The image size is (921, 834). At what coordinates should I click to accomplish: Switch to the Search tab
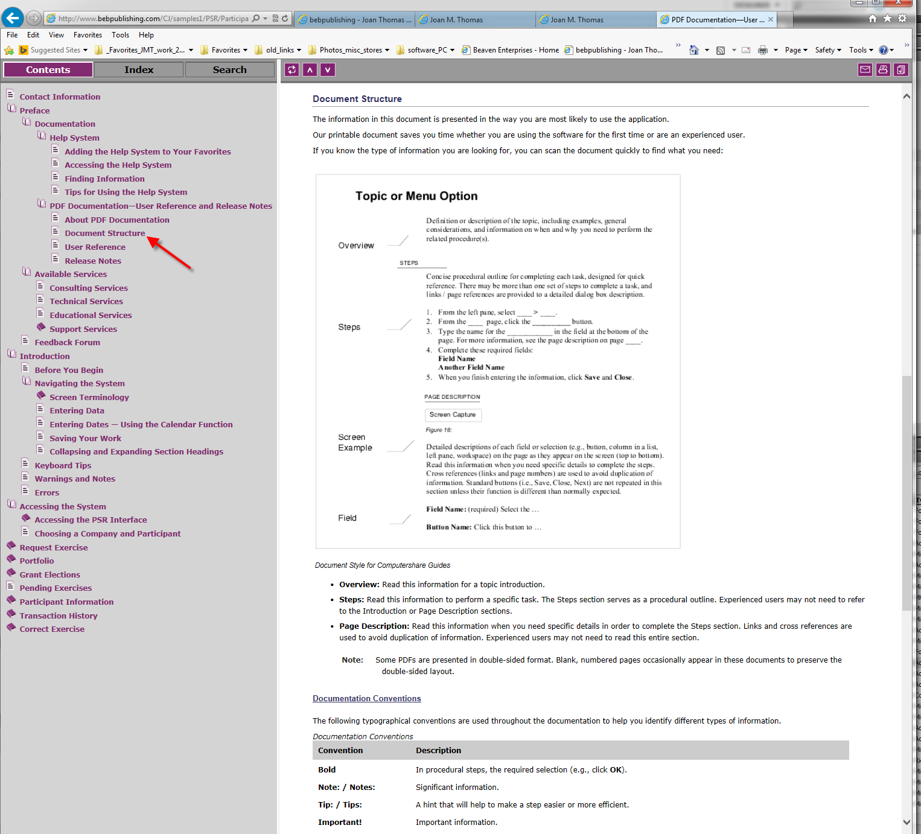coord(229,70)
